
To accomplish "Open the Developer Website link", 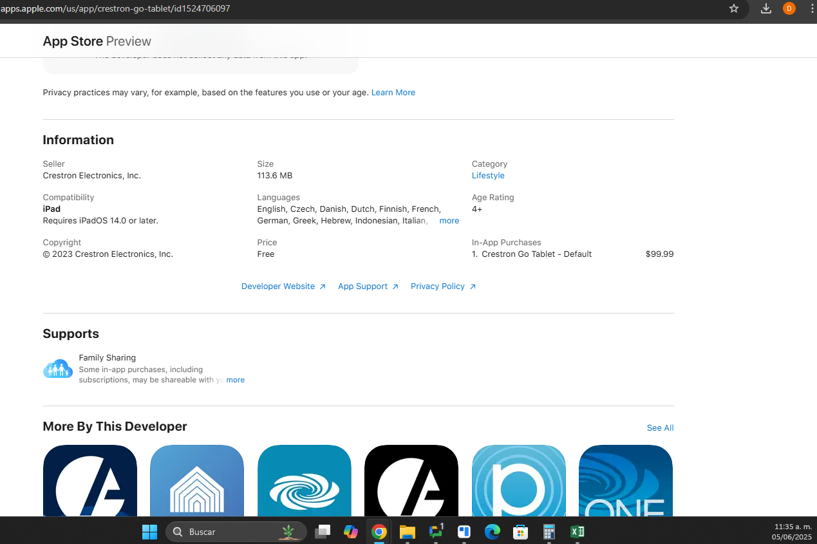I will 283,286.
